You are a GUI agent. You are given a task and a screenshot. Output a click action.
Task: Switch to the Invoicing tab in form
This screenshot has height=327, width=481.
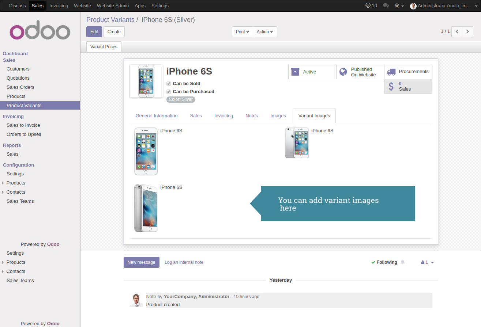pyautogui.click(x=223, y=115)
